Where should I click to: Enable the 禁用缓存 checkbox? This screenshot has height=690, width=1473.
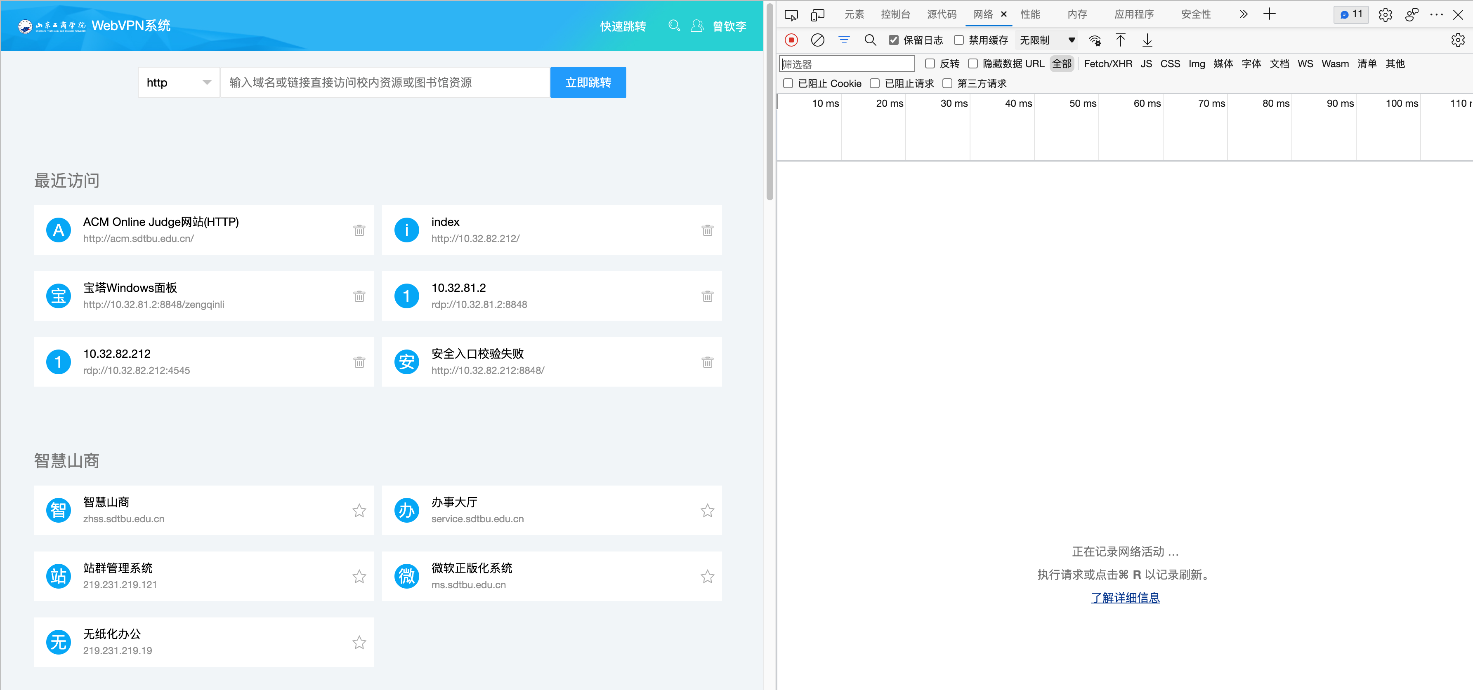(959, 40)
